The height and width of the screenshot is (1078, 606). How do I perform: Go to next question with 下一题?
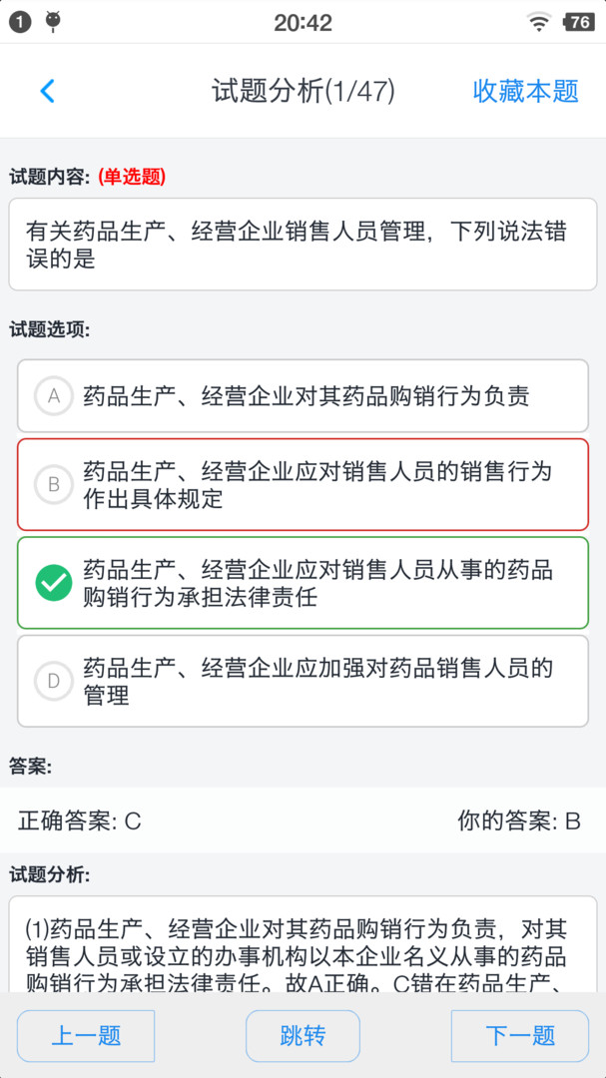pos(520,1035)
